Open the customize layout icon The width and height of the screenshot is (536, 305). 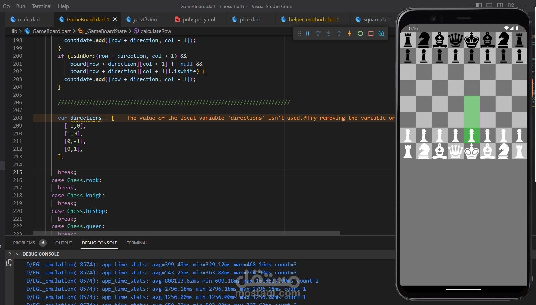511,5
